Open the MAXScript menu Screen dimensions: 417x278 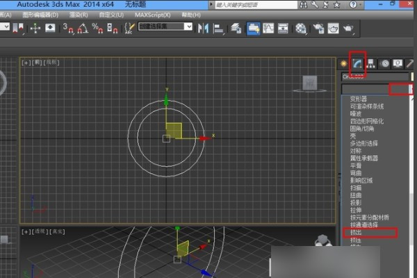pos(153,15)
